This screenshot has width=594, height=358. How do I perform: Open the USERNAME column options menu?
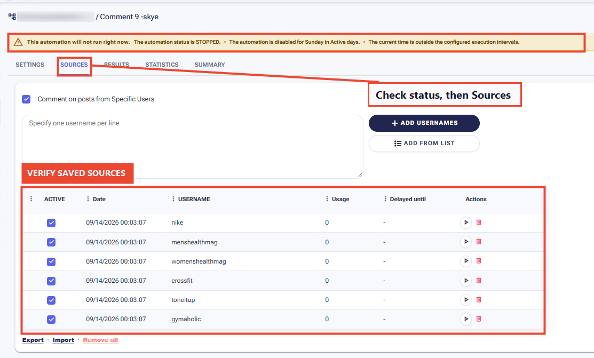click(x=173, y=199)
